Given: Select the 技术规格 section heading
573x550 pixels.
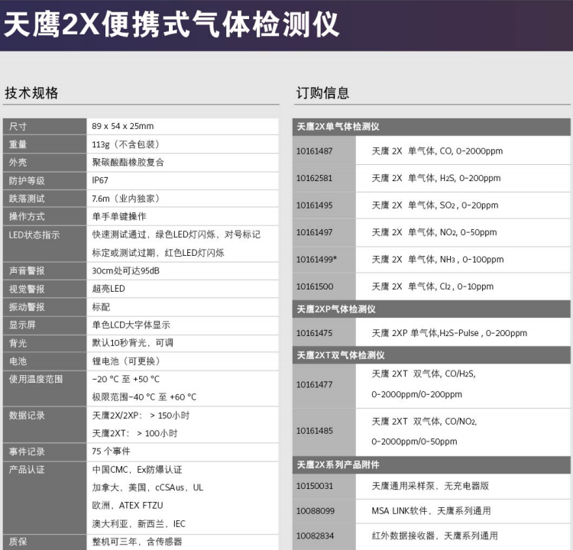Looking at the screenshot, I should pos(31,93).
